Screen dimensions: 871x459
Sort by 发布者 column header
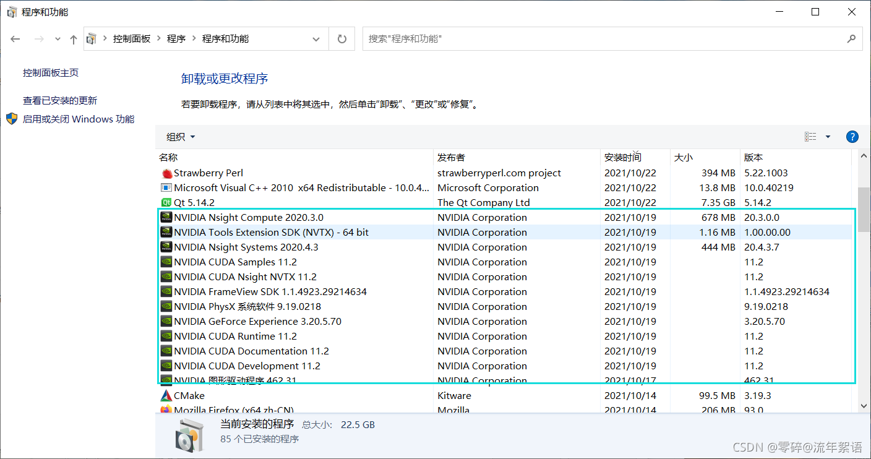tap(517, 158)
